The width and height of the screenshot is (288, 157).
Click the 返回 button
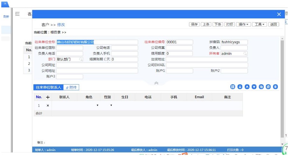pos(274,24)
